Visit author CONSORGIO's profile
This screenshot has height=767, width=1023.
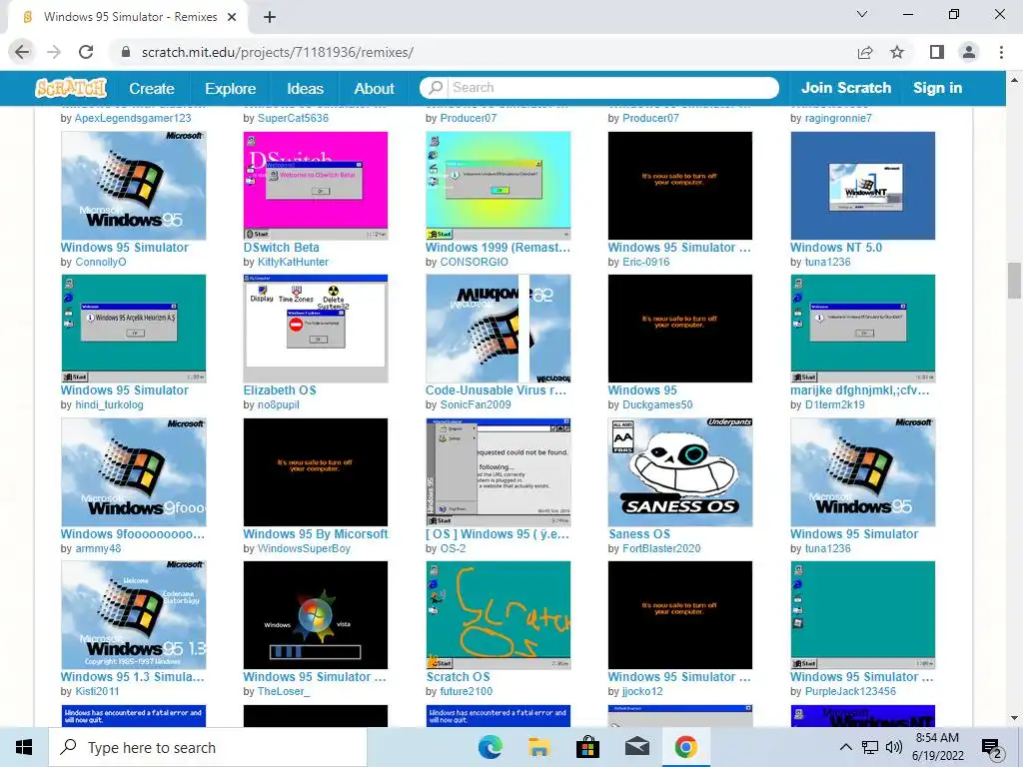[475, 262]
